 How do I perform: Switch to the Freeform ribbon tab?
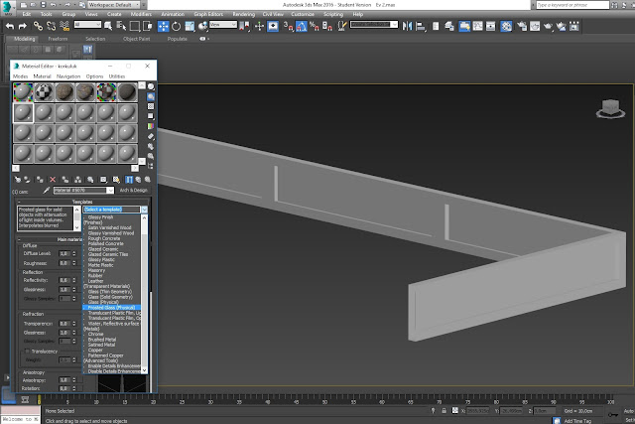pyautogui.click(x=58, y=39)
